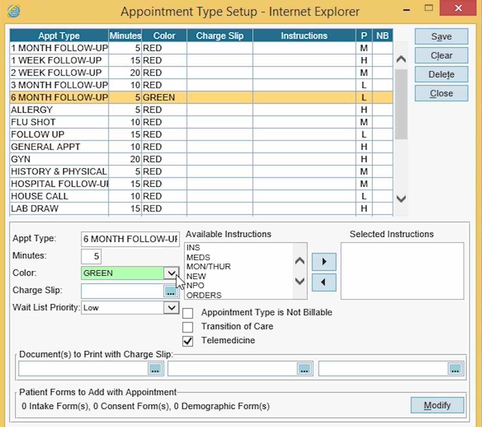Open second document-to-print browse button
Image resolution: width=482 pixels, height=427 pixels.
point(304,369)
